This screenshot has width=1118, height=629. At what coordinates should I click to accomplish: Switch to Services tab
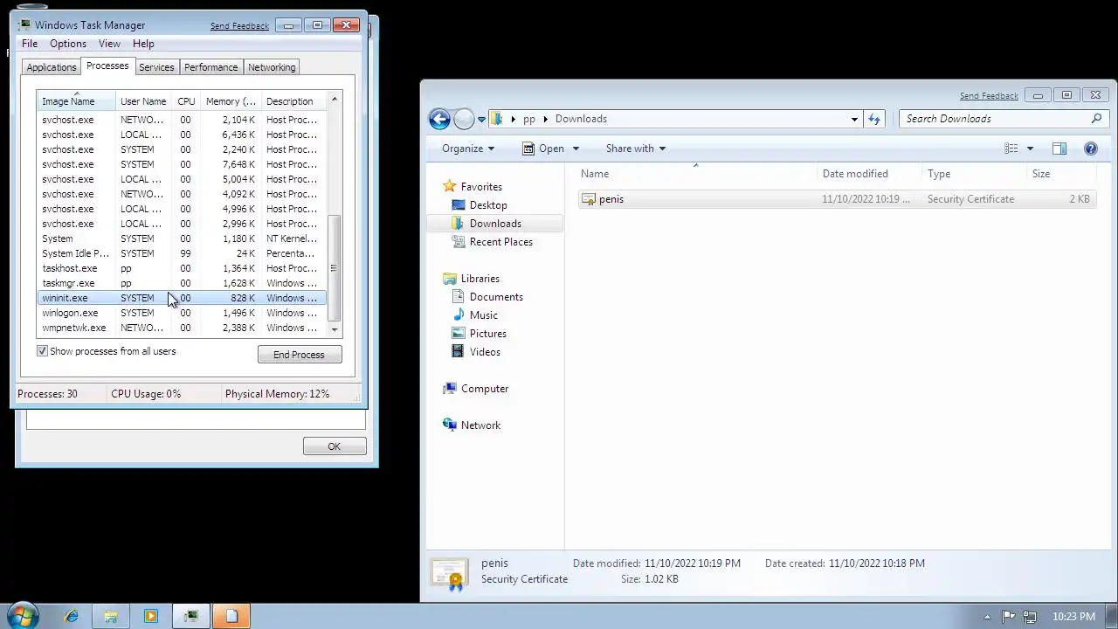point(156,67)
